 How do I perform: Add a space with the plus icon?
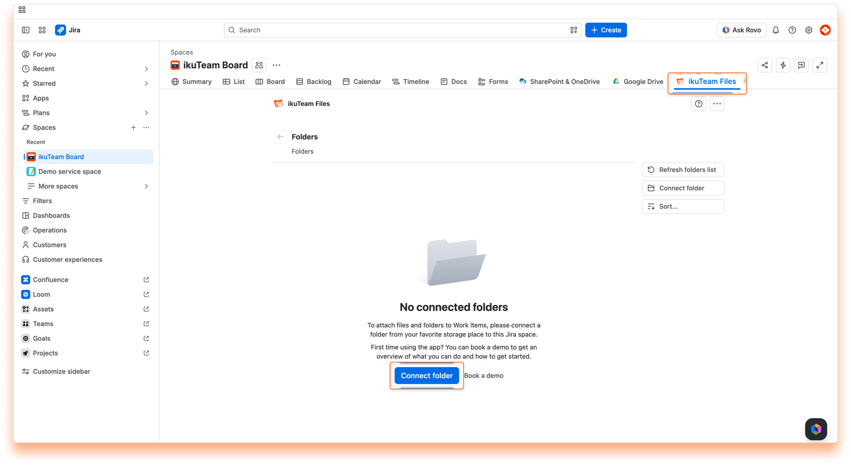133,127
